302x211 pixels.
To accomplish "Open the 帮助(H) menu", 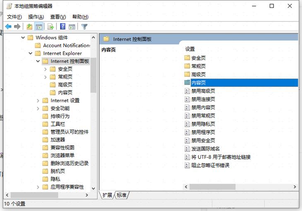I will tap(80, 17).
